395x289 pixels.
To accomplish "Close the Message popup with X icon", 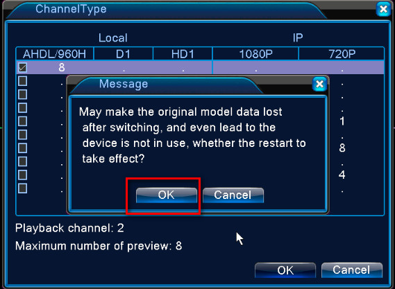I will 319,84.
